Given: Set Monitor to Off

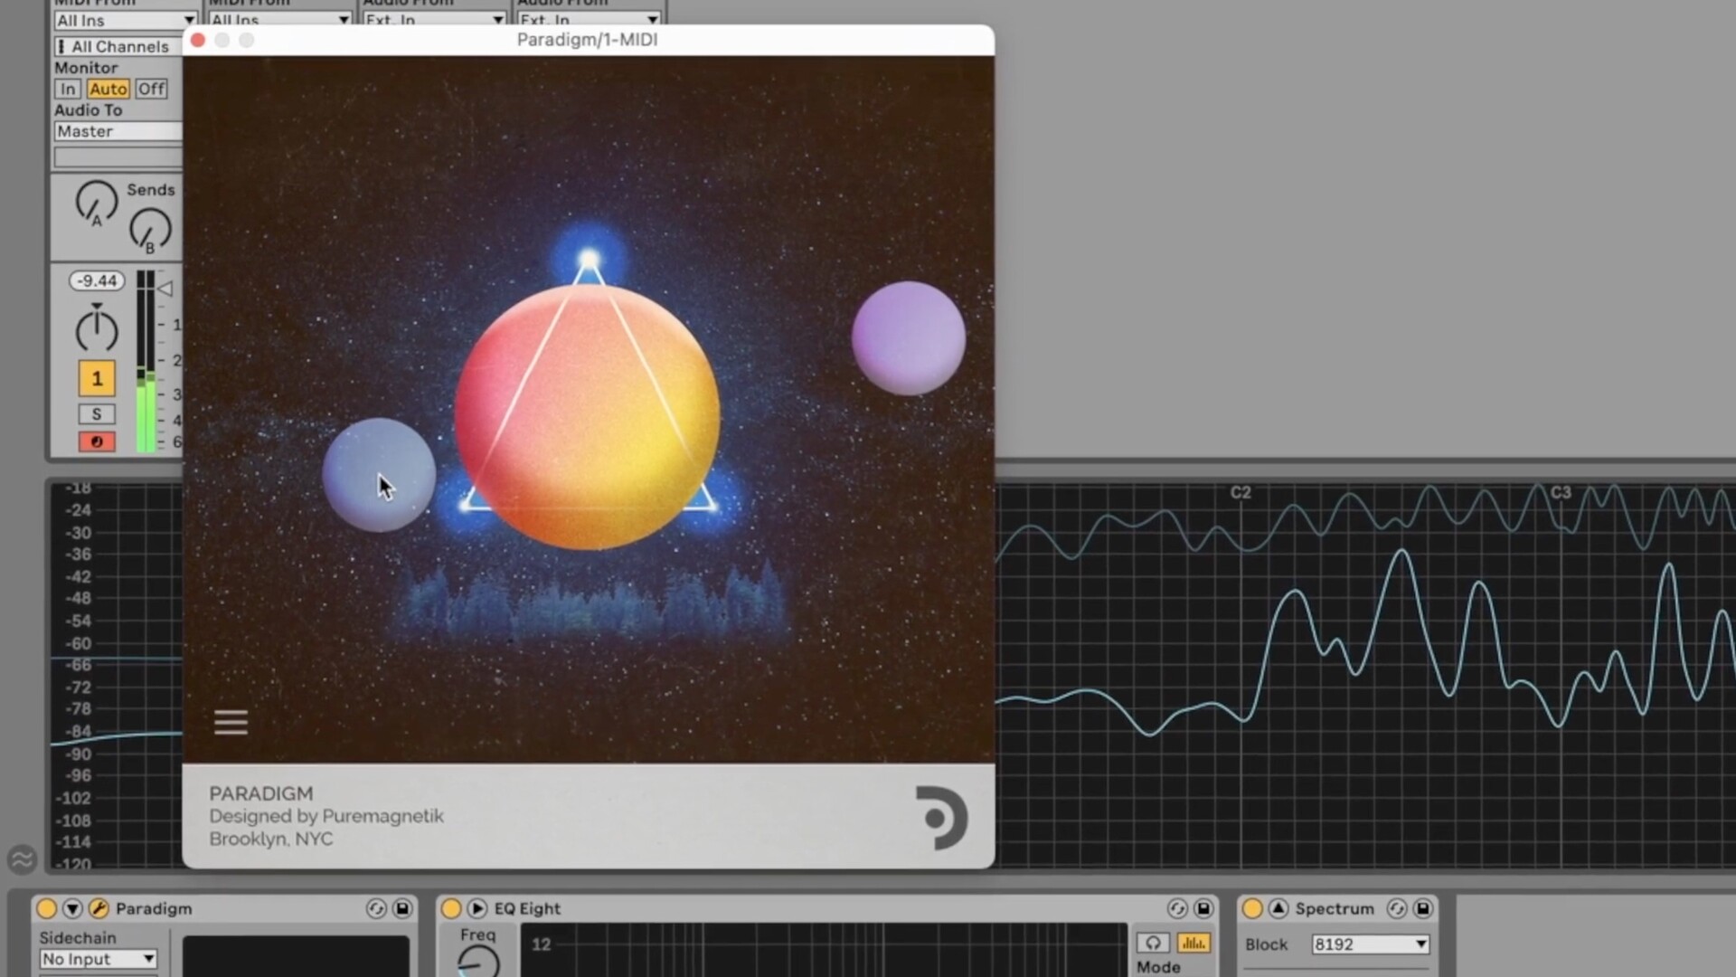Looking at the screenshot, I should click(x=151, y=89).
